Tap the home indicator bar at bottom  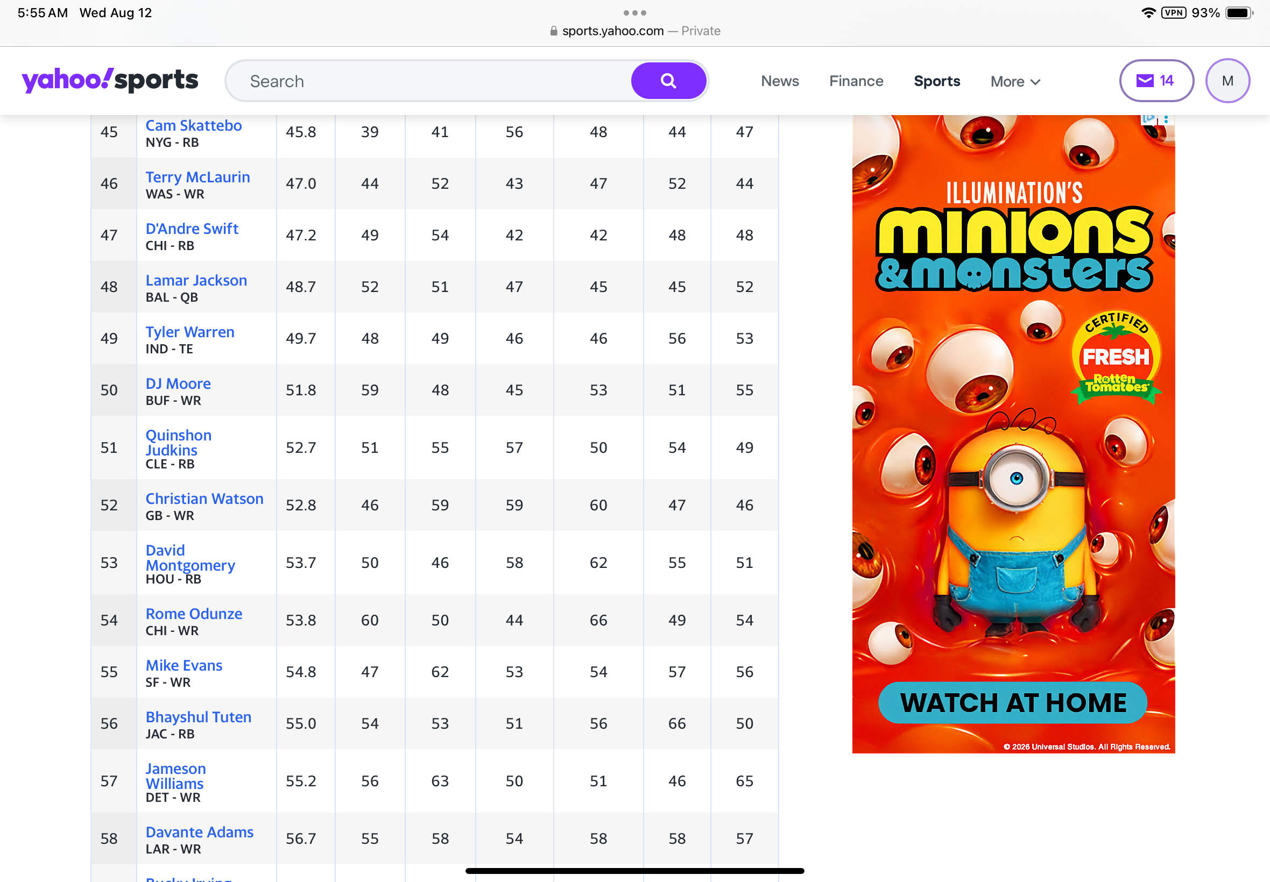634,870
